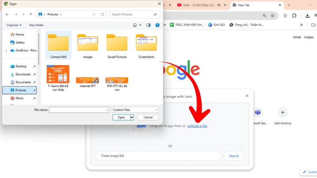
Task: Open Chrome Downloads icon
Action: (307, 16)
